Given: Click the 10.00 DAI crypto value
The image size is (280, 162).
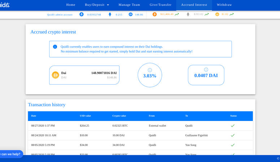Looking at the screenshot, I should tap(119, 135).
